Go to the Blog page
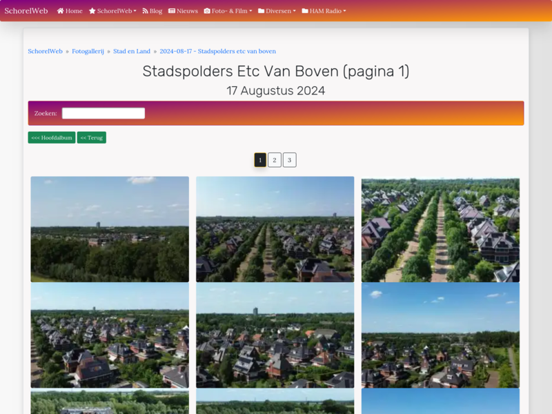 pyautogui.click(x=152, y=11)
